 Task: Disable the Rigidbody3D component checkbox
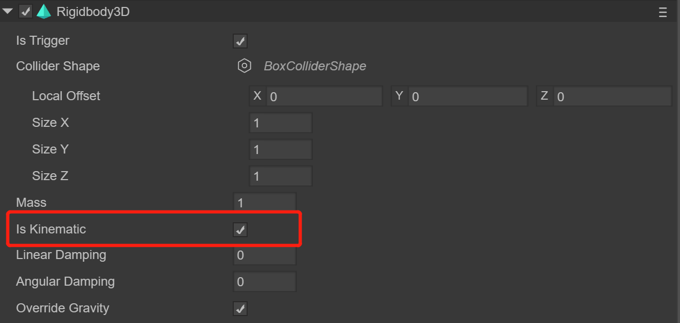click(25, 11)
